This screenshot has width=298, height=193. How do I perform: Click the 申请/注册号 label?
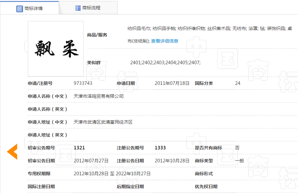coord(40,83)
